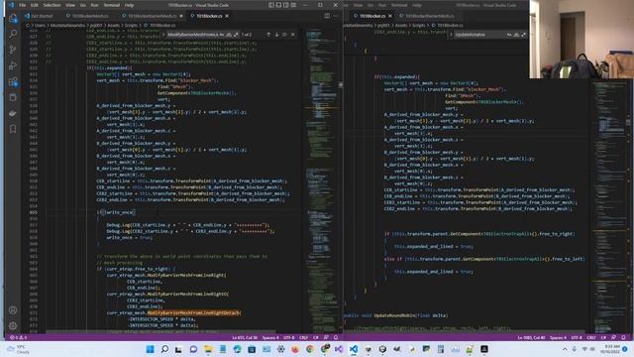Screen dimensions: 634x357
Task: Expand replace row in right window find widget
Action: pos(452,35)
